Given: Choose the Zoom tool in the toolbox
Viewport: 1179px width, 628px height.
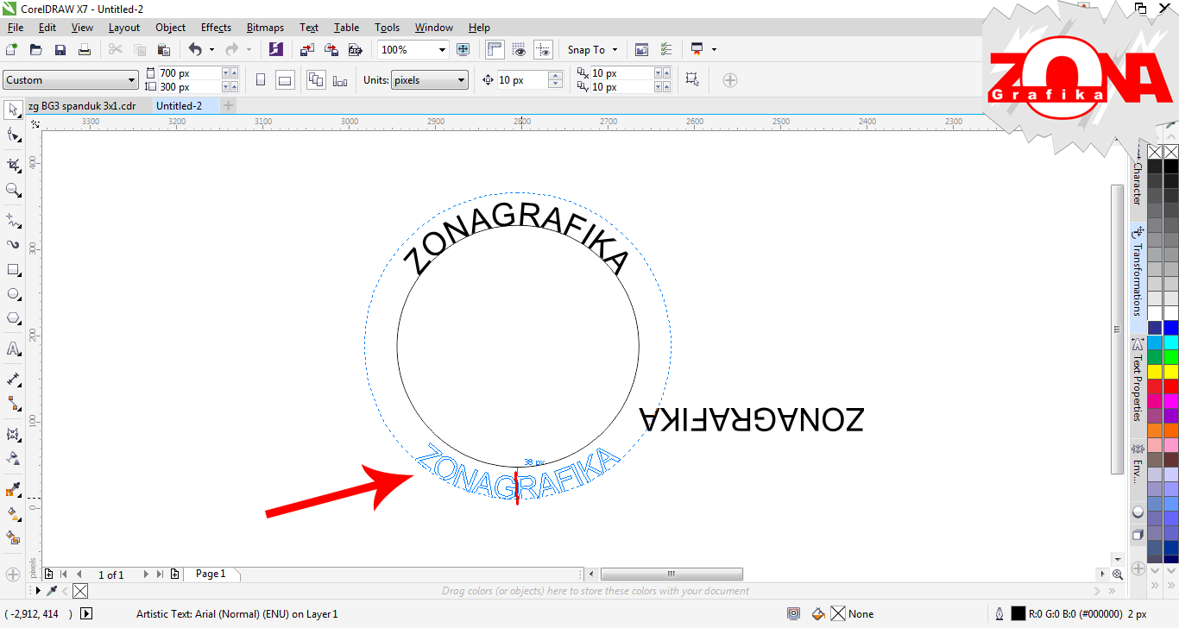Looking at the screenshot, I should pyautogui.click(x=13, y=190).
